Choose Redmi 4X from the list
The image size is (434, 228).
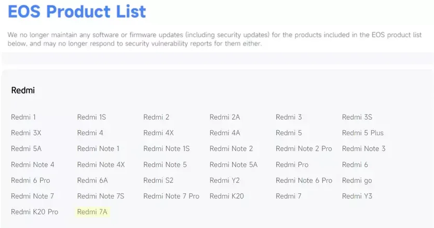click(x=158, y=133)
